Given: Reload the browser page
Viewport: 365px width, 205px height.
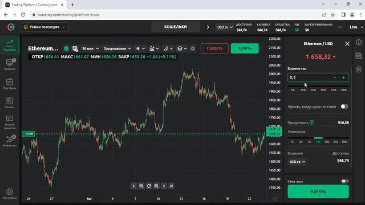Looking at the screenshot, I should click(x=23, y=15).
